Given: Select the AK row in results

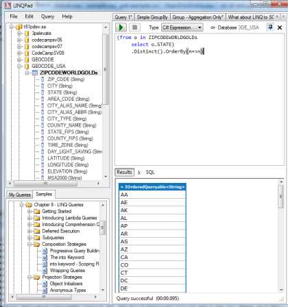Looking at the screenshot, I should (152, 210).
